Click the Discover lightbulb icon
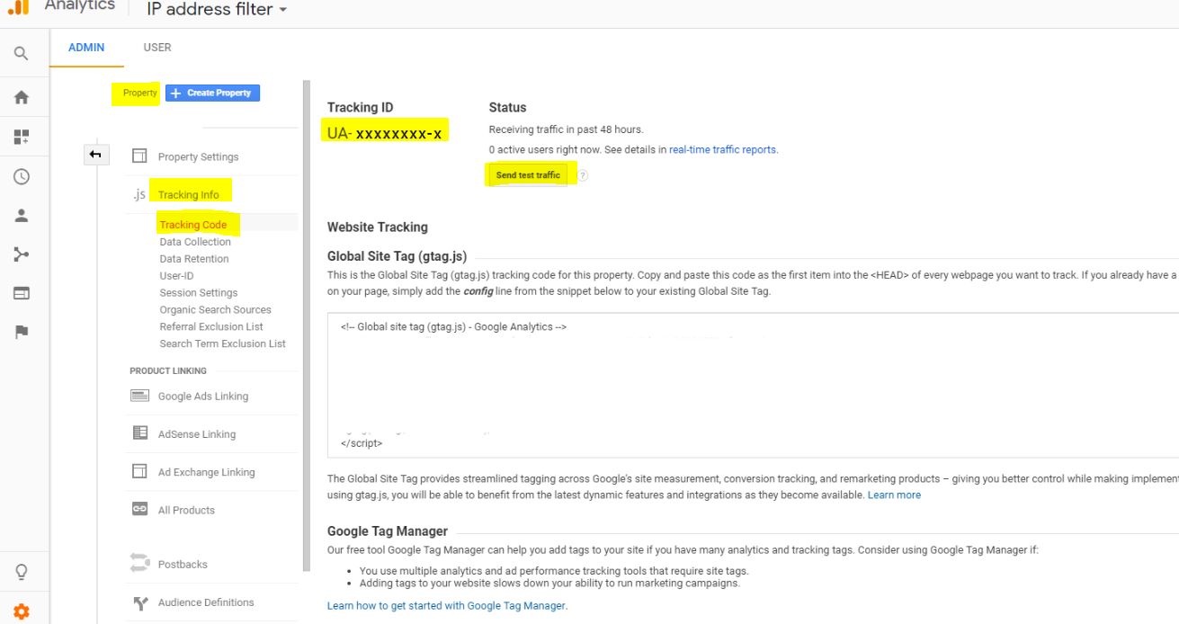This screenshot has width=1179, height=624. [x=22, y=572]
